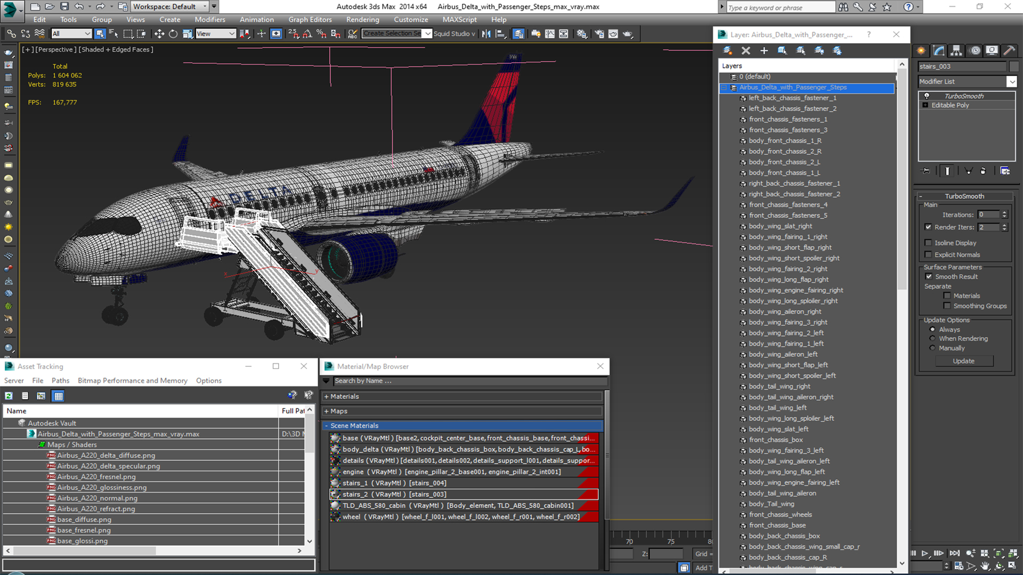Click the TurboSmooth Update button
This screenshot has height=575, width=1023.
tap(963, 361)
